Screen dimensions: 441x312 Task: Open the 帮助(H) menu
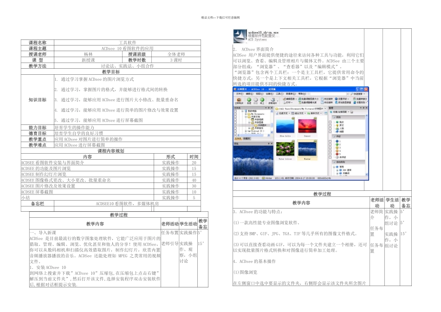(x=302, y=94)
